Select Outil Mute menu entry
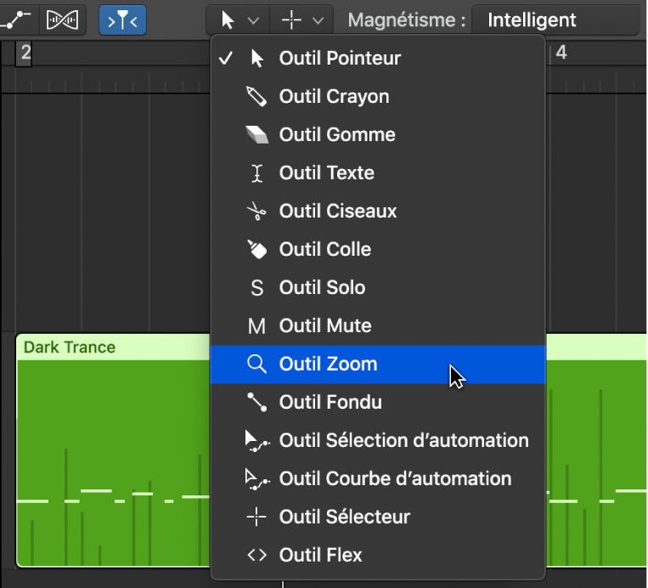648x588 pixels. pyautogui.click(x=325, y=325)
